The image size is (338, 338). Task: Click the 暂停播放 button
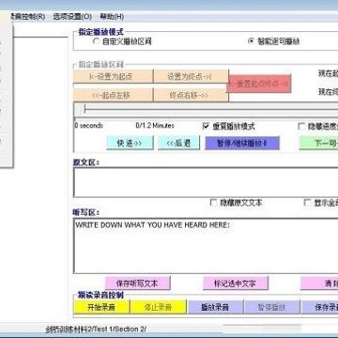[271, 307]
